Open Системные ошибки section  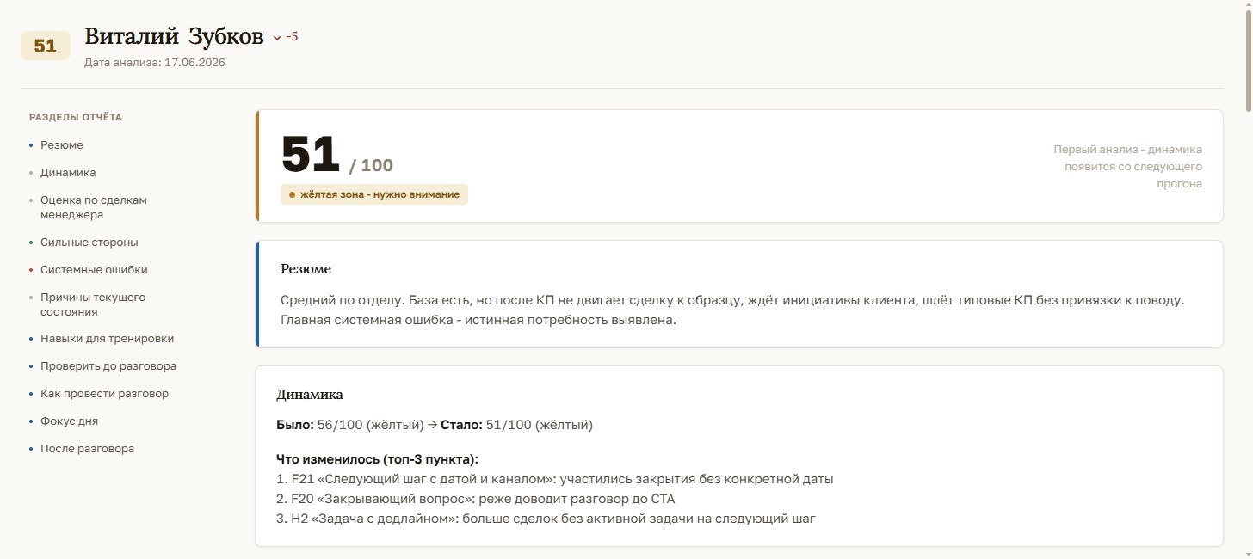click(94, 270)
